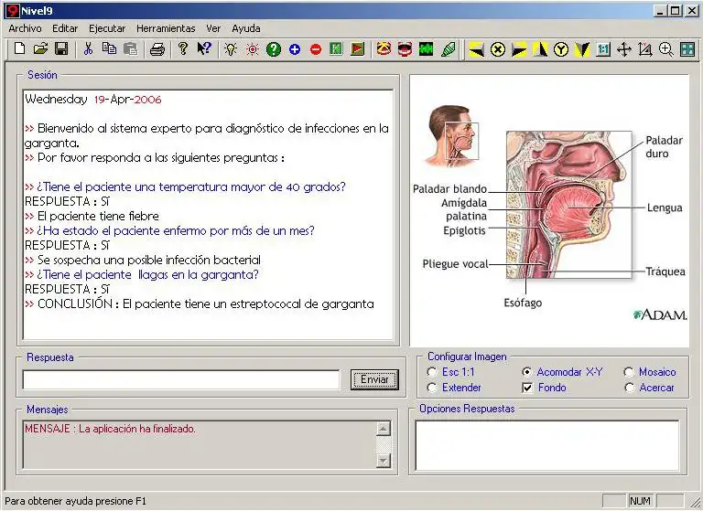Click the yellow alarm face icon
The width and height of the screenshot is (703, 511).
[384, 48]
